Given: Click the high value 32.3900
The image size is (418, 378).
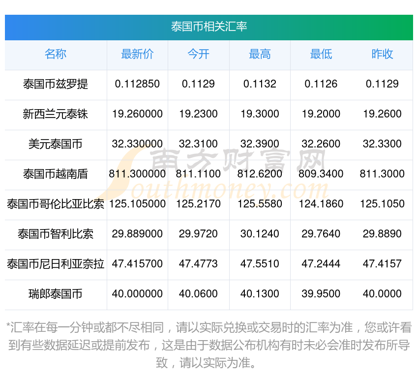Looking at the screenshot, I should (x=260, y=144).
